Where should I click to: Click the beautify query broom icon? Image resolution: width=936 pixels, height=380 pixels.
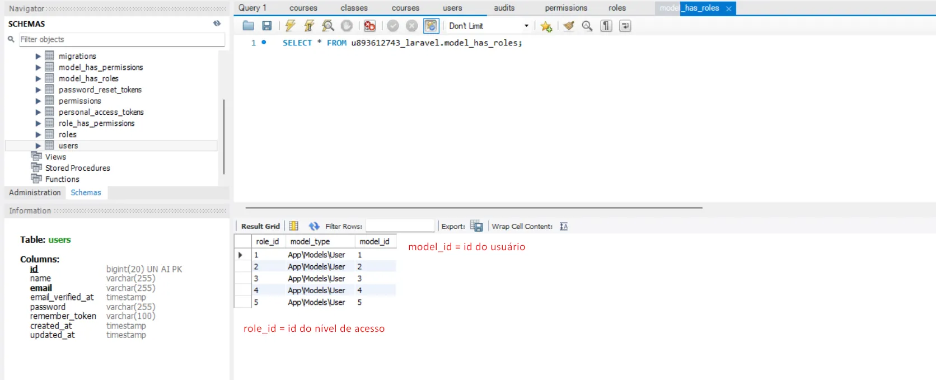(x=569, y=26)
